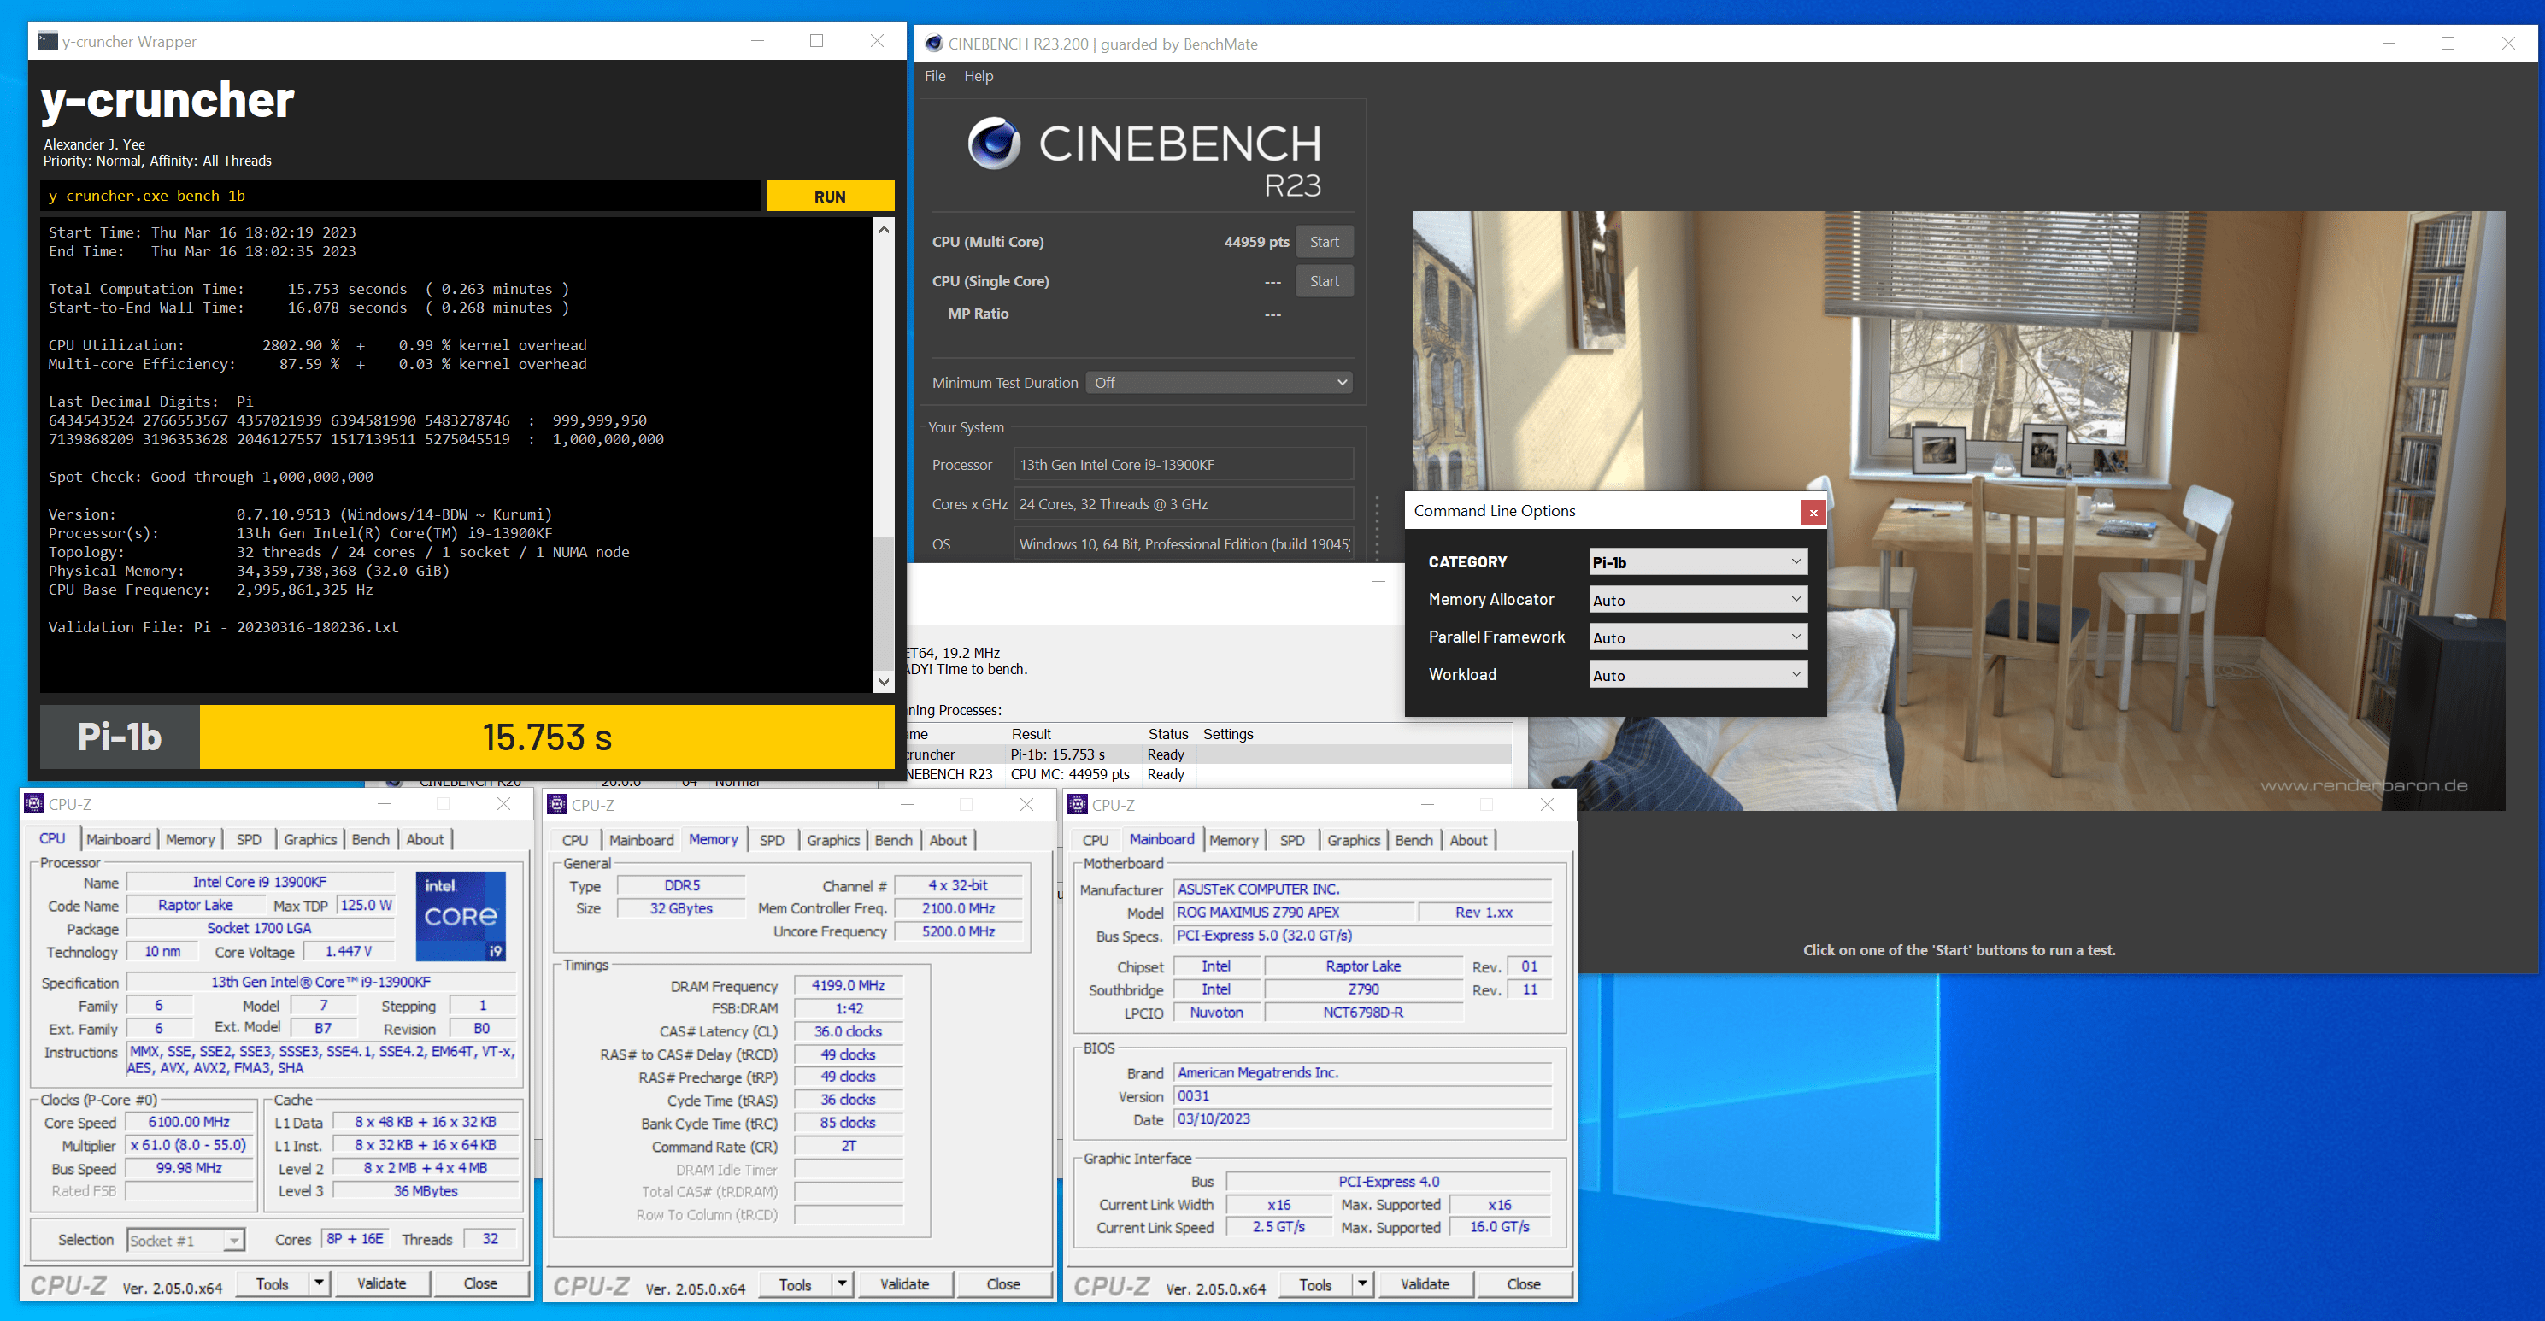Click the Settings column header in BenchMate

(x=1227, y=733)
